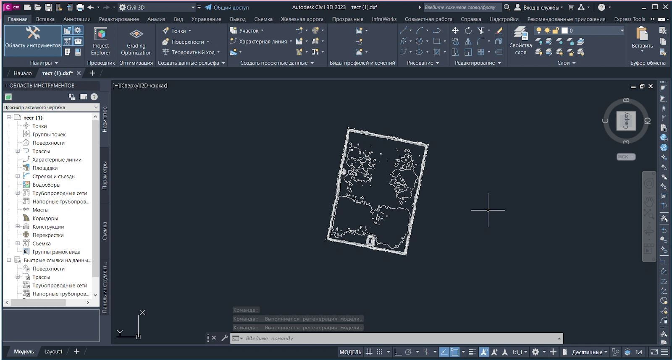Click the Свойства слоя layer properties icon

[x=520, y=40]
